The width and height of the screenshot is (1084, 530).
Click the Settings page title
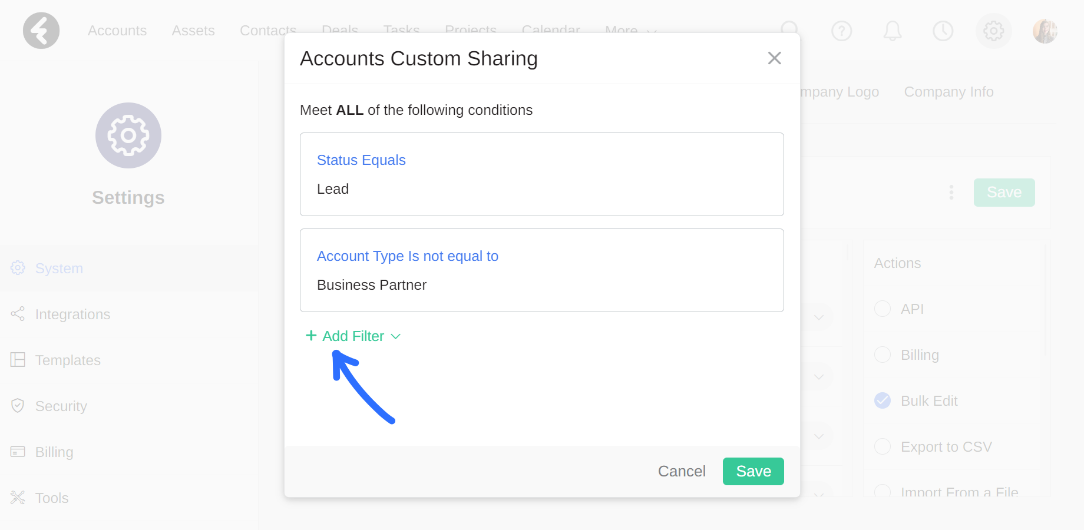click(x=128, y=198)
